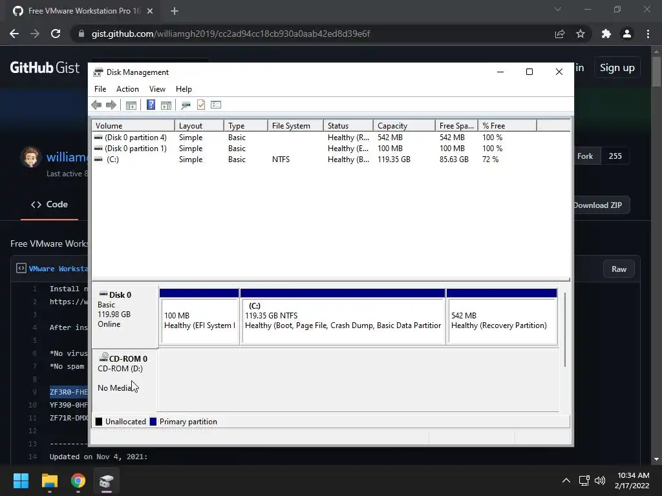The width and height of the screenshot is (662, 496).
Task: Sort by % Free column header
Action: pos(507,126)
